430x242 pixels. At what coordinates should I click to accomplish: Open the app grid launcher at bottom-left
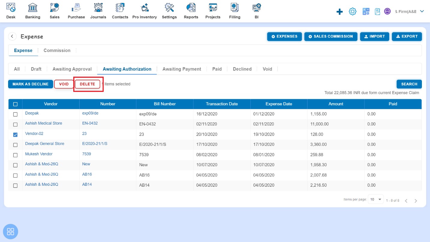point(11,231)
